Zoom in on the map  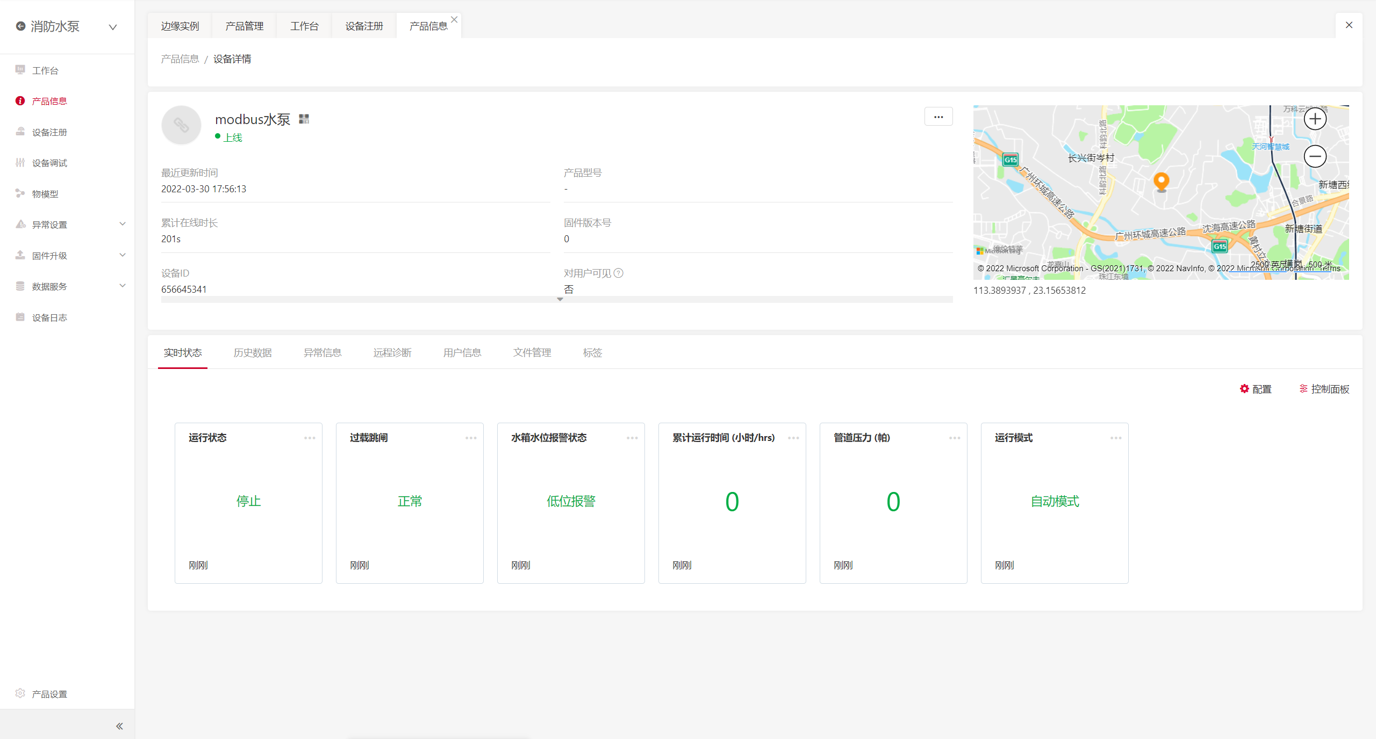click(x=1315, y=119)
